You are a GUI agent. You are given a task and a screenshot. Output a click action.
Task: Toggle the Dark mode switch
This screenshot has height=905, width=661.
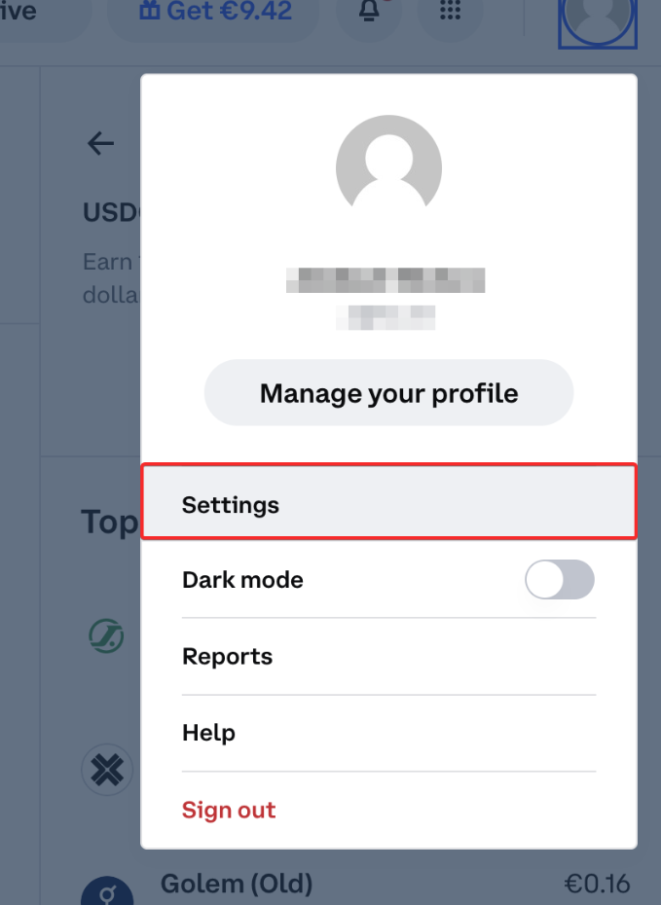pyautogui.click(x=559, y=580)
